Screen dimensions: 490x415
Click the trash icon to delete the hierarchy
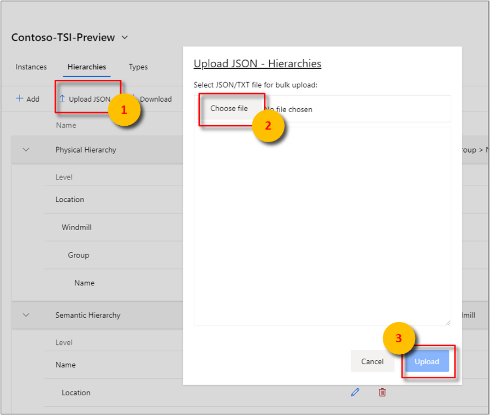point(382,392)
